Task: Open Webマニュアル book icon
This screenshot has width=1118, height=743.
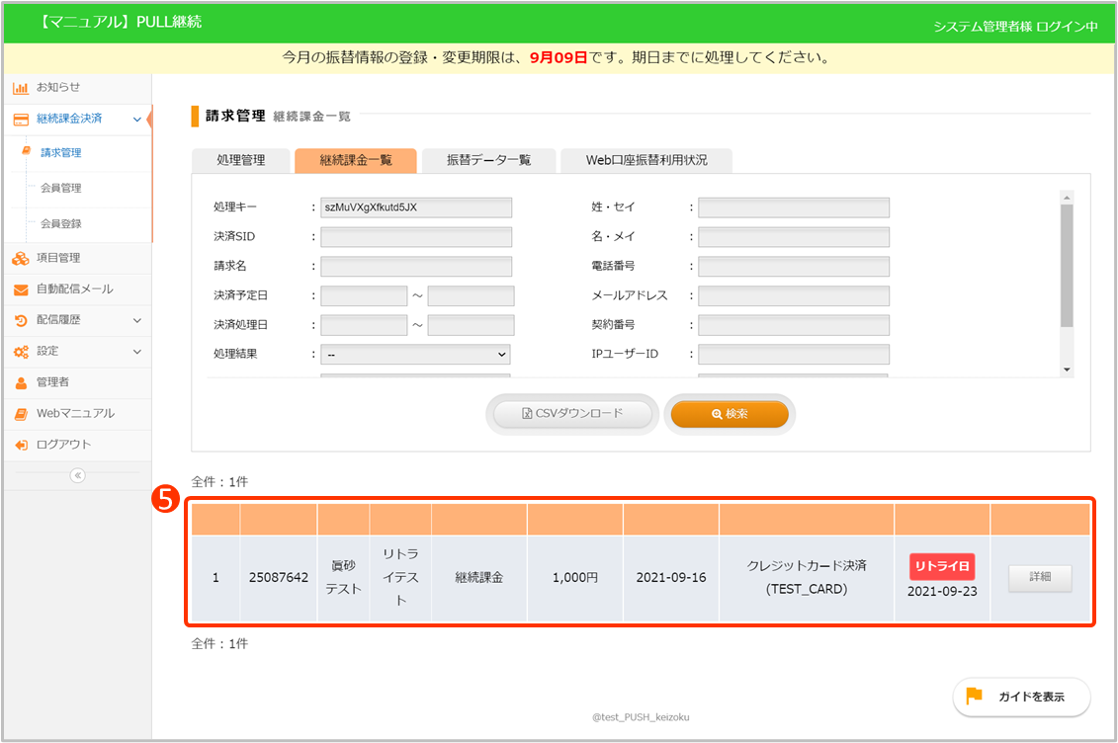Action: (x=21, y=413)
